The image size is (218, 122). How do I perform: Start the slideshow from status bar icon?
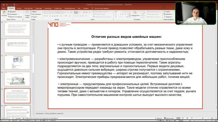click(192, 118)
